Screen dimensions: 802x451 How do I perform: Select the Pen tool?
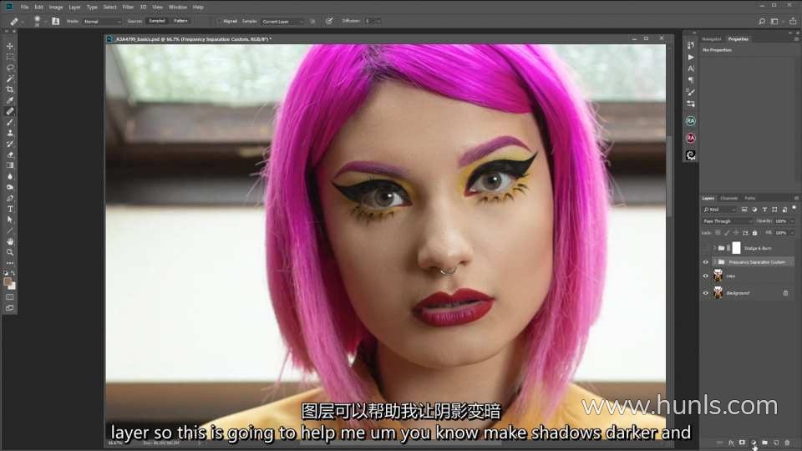pyautogui.click(x=10, y=198)
